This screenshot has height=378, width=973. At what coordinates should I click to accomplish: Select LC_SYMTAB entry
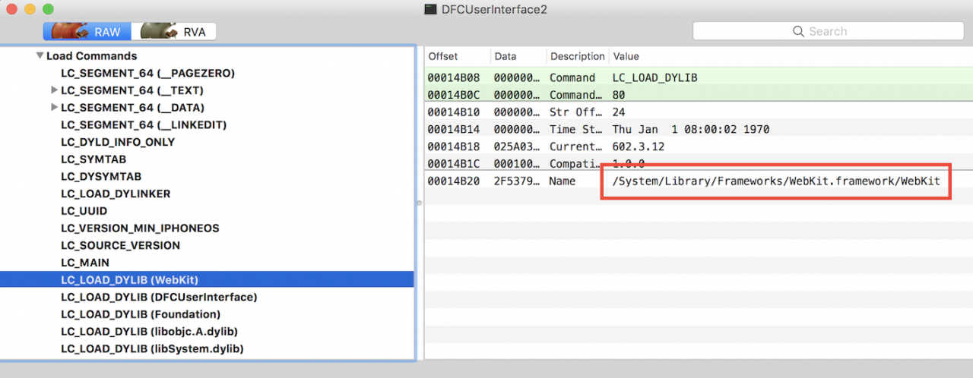(x=93, y=159)
